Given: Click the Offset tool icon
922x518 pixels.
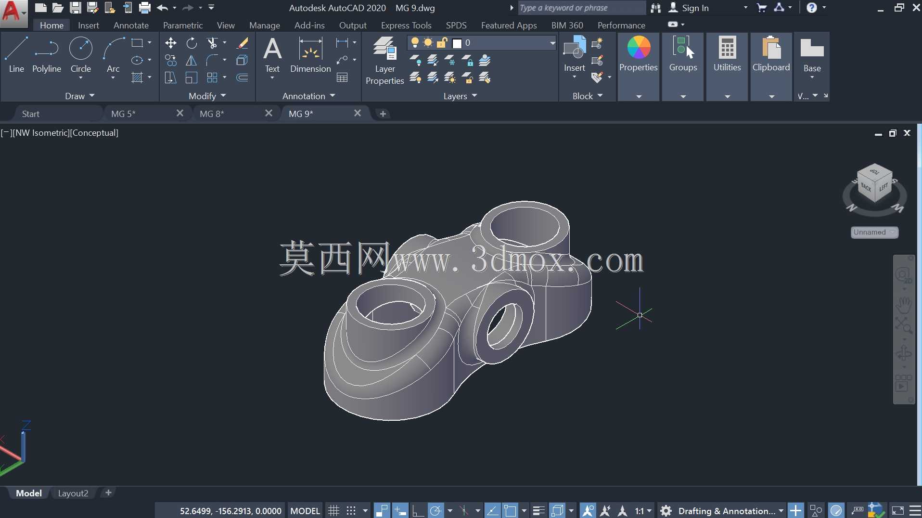Looking at the screenshot, I should pos(242,78).
